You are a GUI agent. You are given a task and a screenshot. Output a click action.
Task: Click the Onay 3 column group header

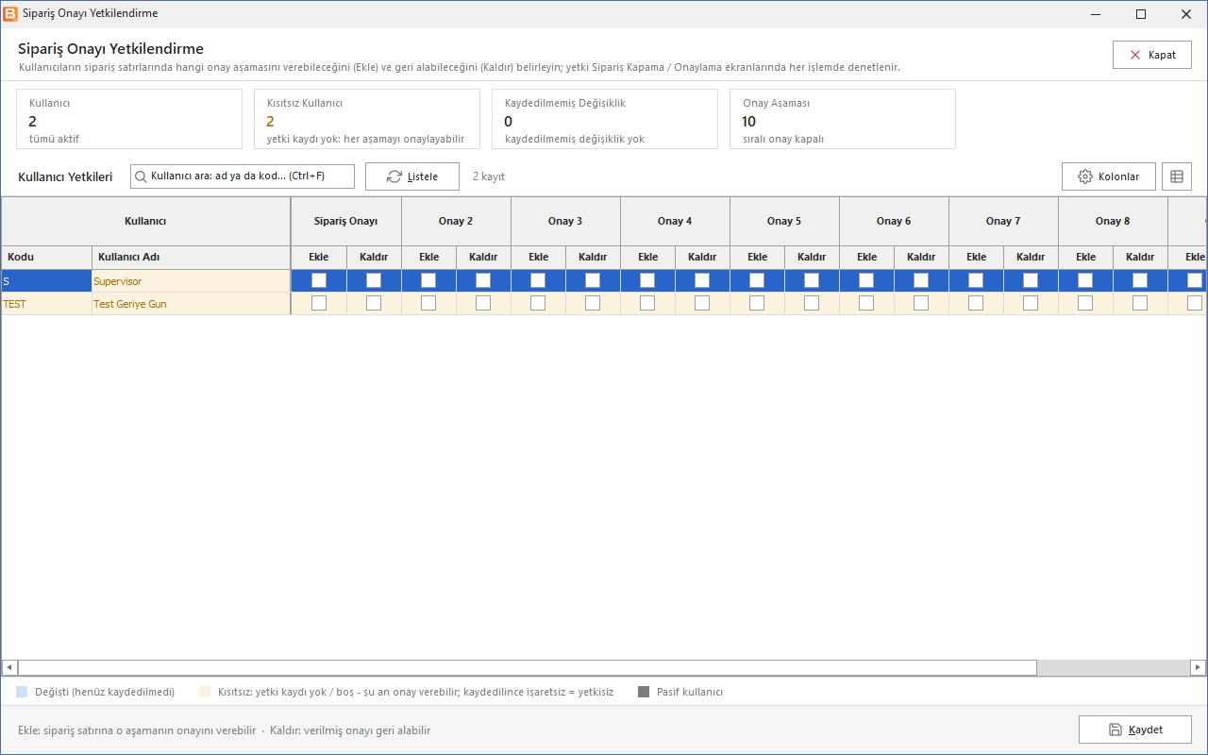[565, 221]
